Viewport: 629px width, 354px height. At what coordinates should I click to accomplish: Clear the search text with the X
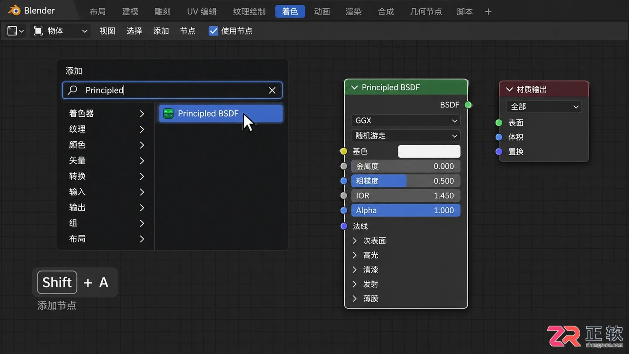click(272, 90)
